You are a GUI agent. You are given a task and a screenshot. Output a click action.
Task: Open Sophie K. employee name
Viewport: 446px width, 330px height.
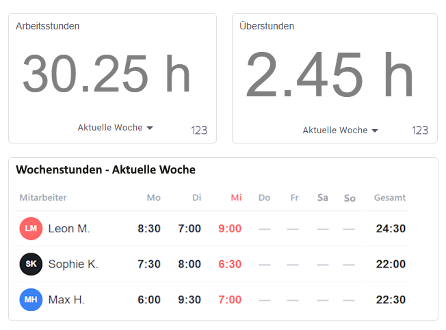[73, 264]
